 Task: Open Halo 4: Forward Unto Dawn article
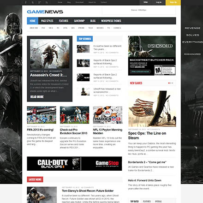[144, 180]
